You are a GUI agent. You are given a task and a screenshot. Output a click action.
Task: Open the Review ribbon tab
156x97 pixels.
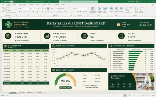(x=44, y=5)
